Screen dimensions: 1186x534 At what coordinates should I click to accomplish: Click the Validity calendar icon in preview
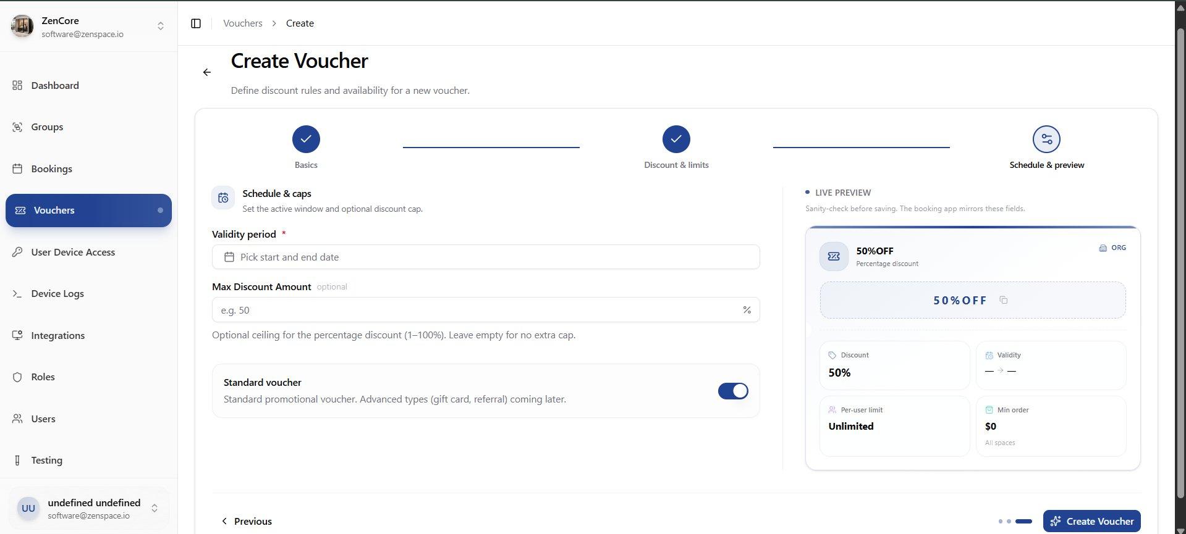[x=989, y=355]
